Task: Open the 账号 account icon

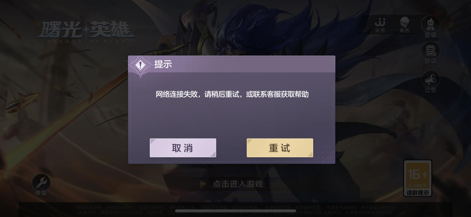Action: click(380, 25)
